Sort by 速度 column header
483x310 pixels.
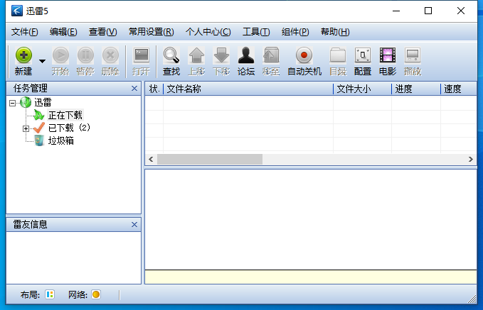click(459, 89)
